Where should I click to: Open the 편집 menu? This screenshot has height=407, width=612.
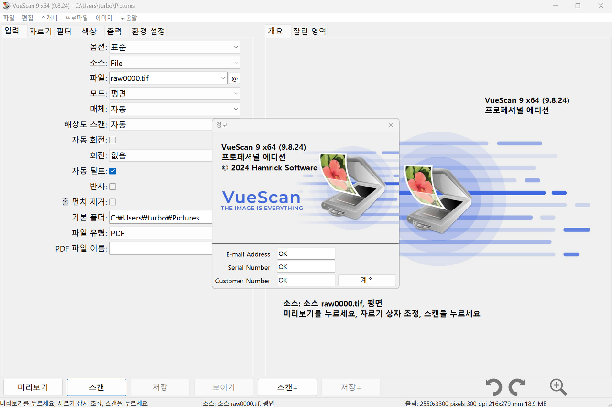[28, 18]
